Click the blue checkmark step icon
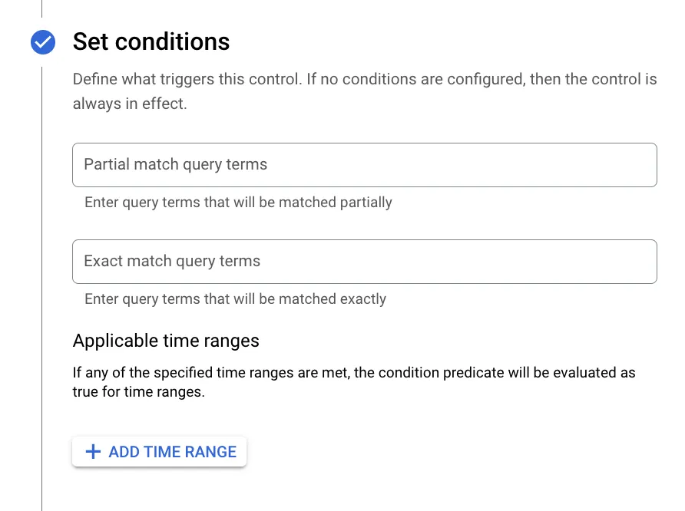 pyautogui.click(x=43, y=42)
